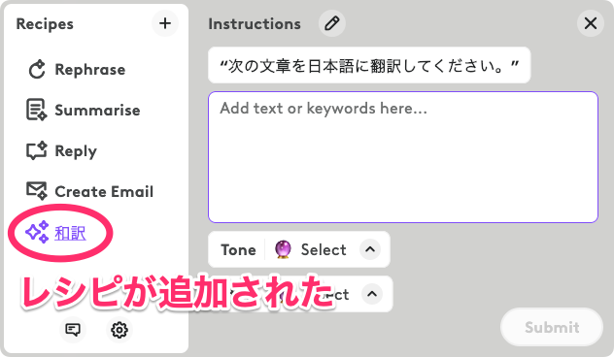Click the purple sparkles icon beside 和訳
The width and height of the screenshot is (614, 357).
[x=37, y=232]
